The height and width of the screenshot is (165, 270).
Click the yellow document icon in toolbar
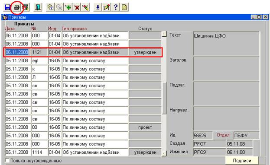coord(124,7)
